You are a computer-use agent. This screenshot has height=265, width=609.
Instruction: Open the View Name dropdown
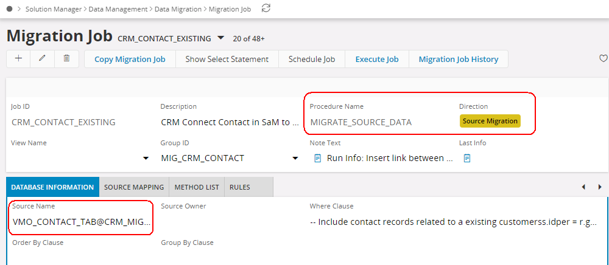146,159
